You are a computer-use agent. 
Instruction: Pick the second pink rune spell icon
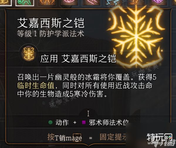coord(91,2)
